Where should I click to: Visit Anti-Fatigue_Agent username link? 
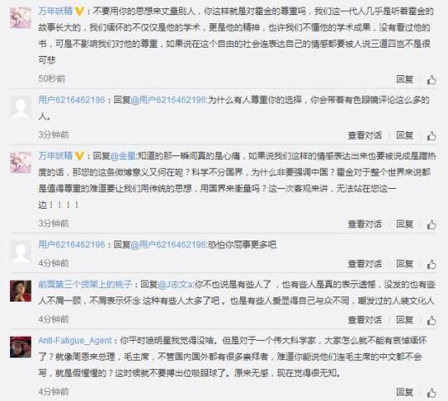[x=75, y=341]
